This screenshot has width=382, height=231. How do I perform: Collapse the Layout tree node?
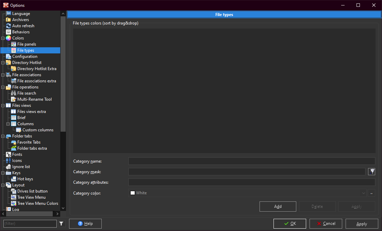click(3, 185)
